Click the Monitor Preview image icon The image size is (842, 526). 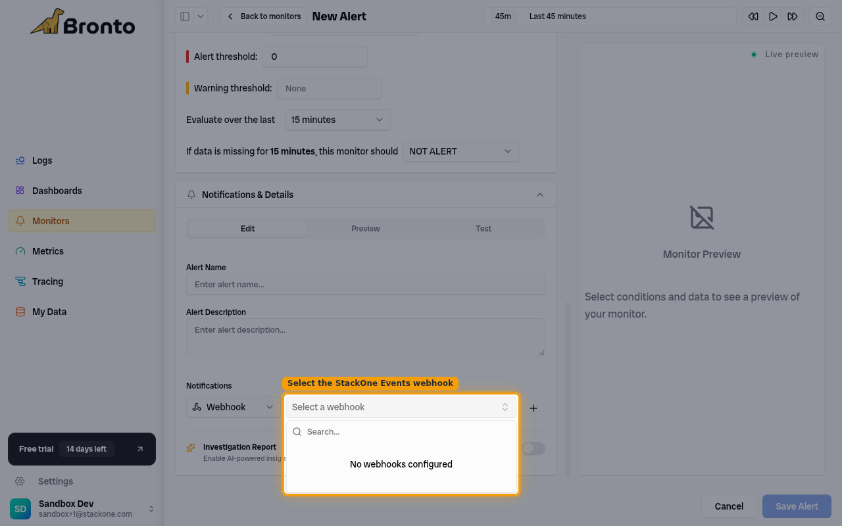click(702, 218)
